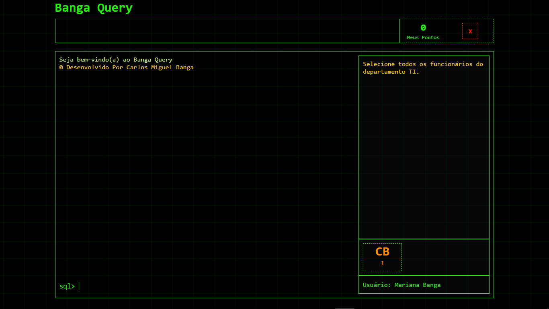
Task: Click the sql> prompt symbol
Action: 67,286
